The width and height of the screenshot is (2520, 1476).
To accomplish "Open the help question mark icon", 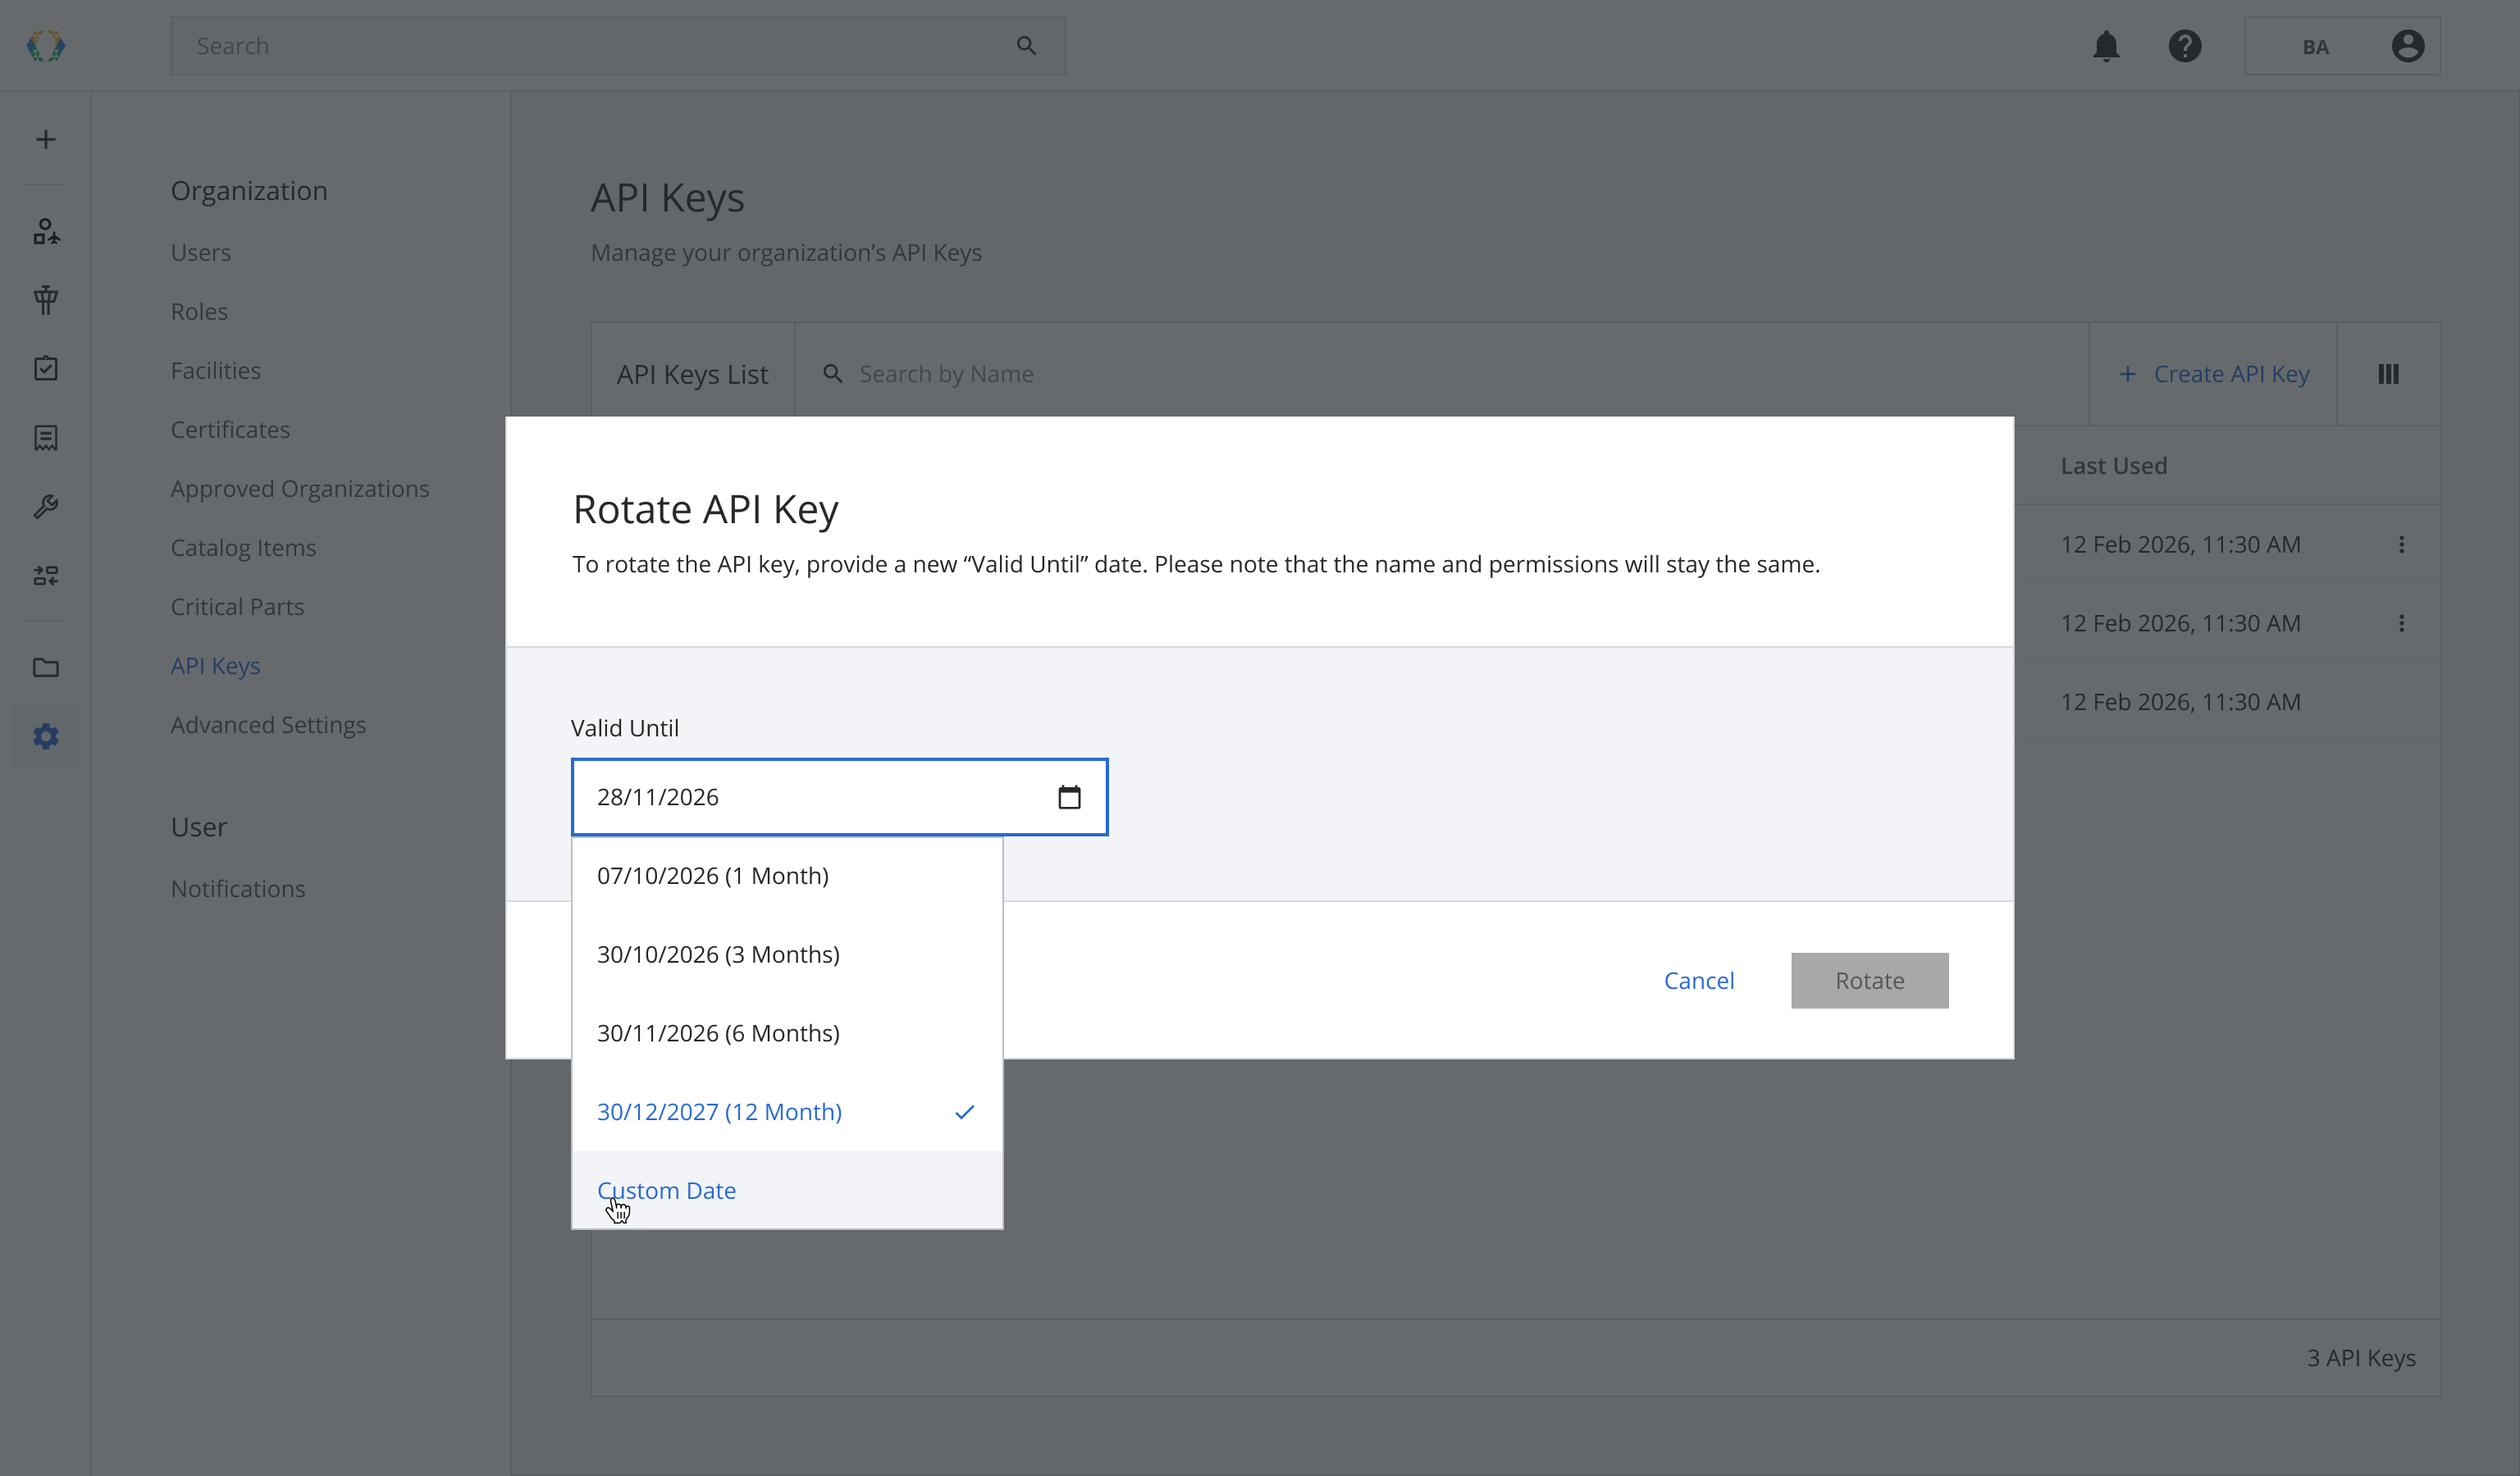I will pos(2185,46).
